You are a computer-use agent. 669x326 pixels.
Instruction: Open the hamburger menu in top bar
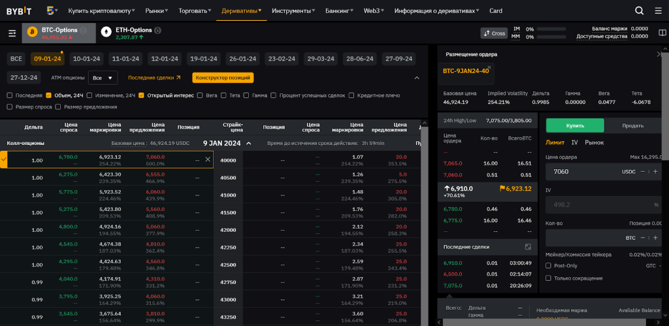[658, 10]
